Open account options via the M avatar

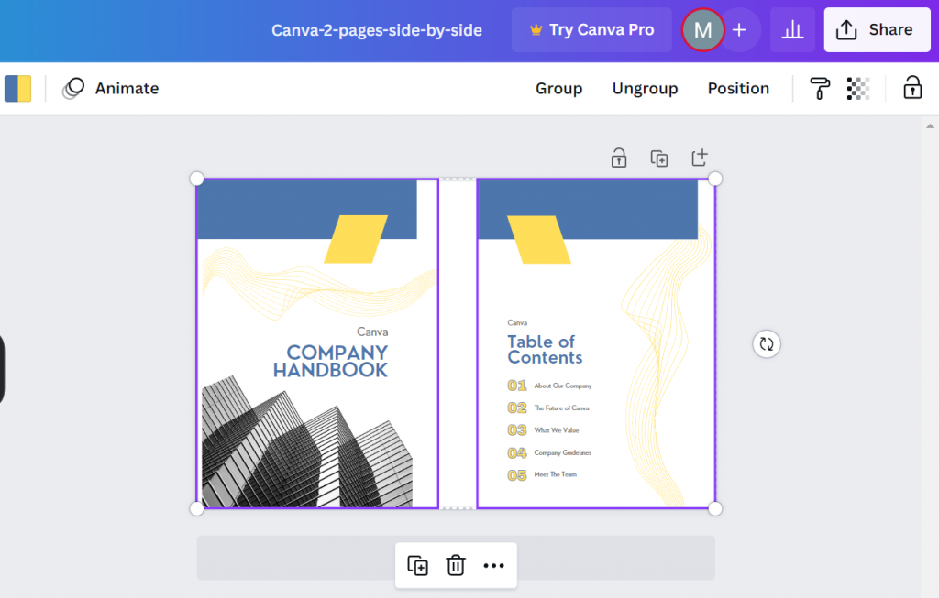point(702,29)
